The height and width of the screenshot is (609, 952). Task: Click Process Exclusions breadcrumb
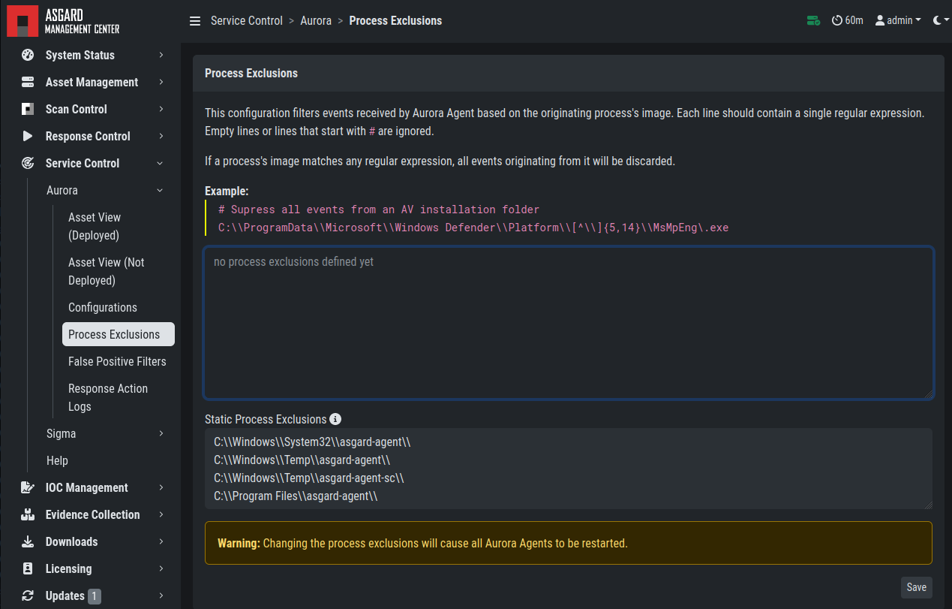395,21
